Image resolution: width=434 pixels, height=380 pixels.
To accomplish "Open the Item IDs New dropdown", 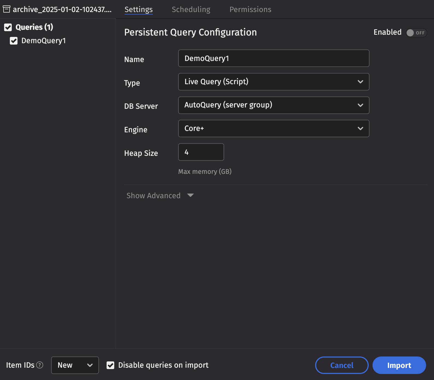I will click(75, 365).
